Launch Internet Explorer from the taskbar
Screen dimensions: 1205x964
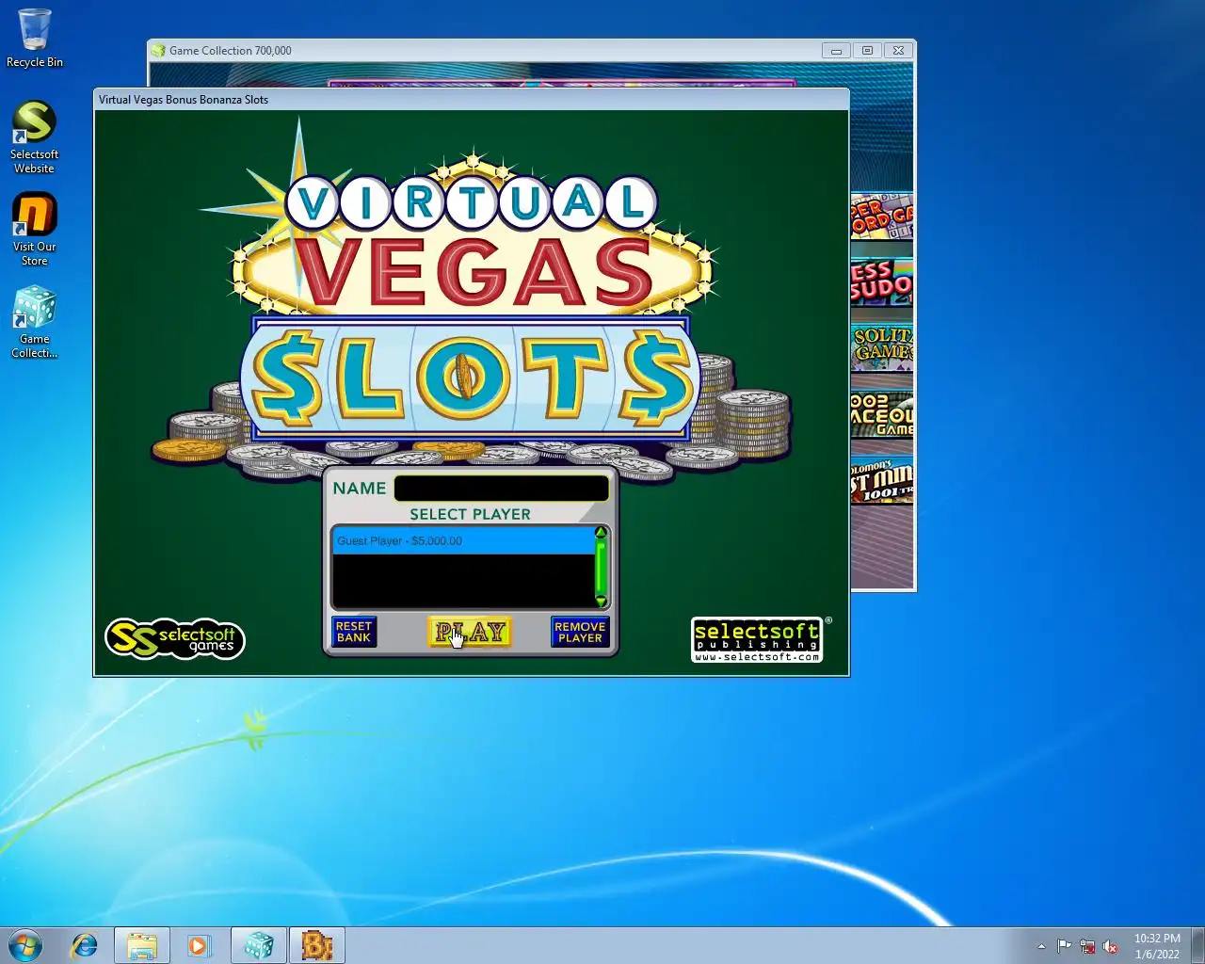(85, 945)
